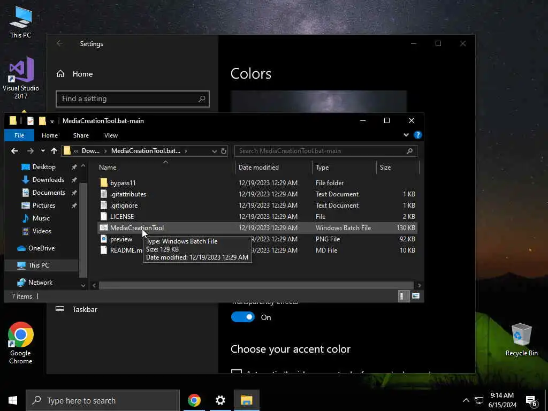Open Settings gear in the taskbar
This screenshot has width=548, height=411.
pyautogui.click(x=220, y=400)
